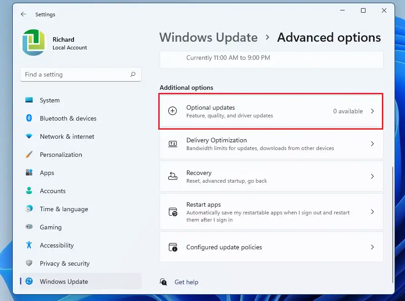
Task: Click the Recovery icon
Action: pyautogui.click(x=172, y=176)
